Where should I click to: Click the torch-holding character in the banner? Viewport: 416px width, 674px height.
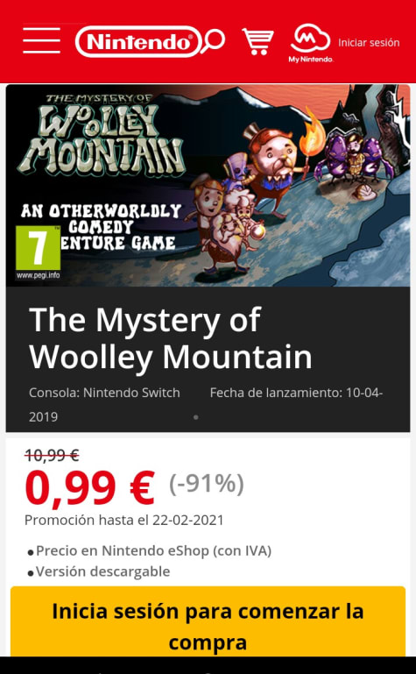point(275,163)
